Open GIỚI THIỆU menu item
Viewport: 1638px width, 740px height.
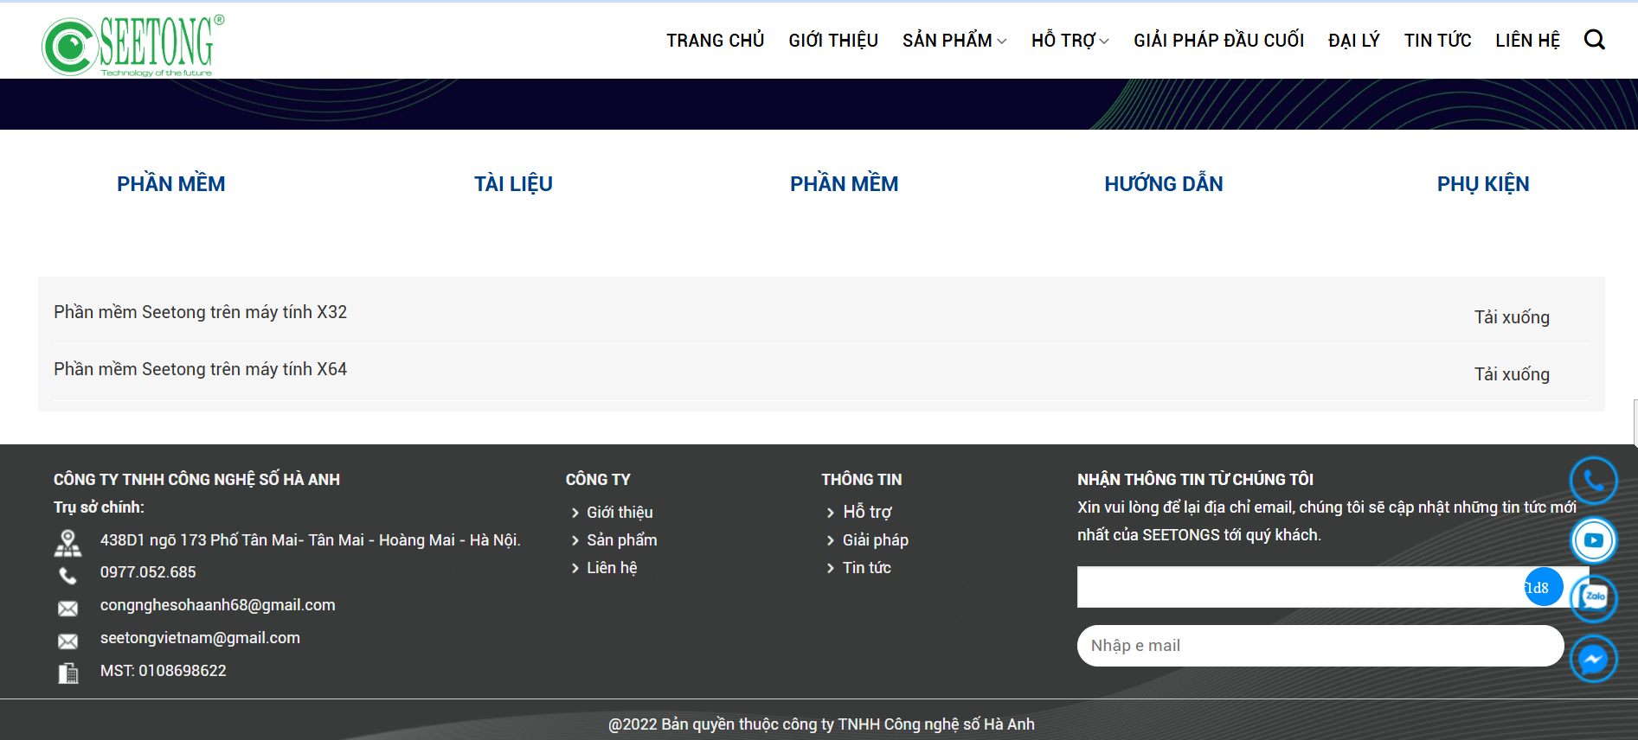833,41
